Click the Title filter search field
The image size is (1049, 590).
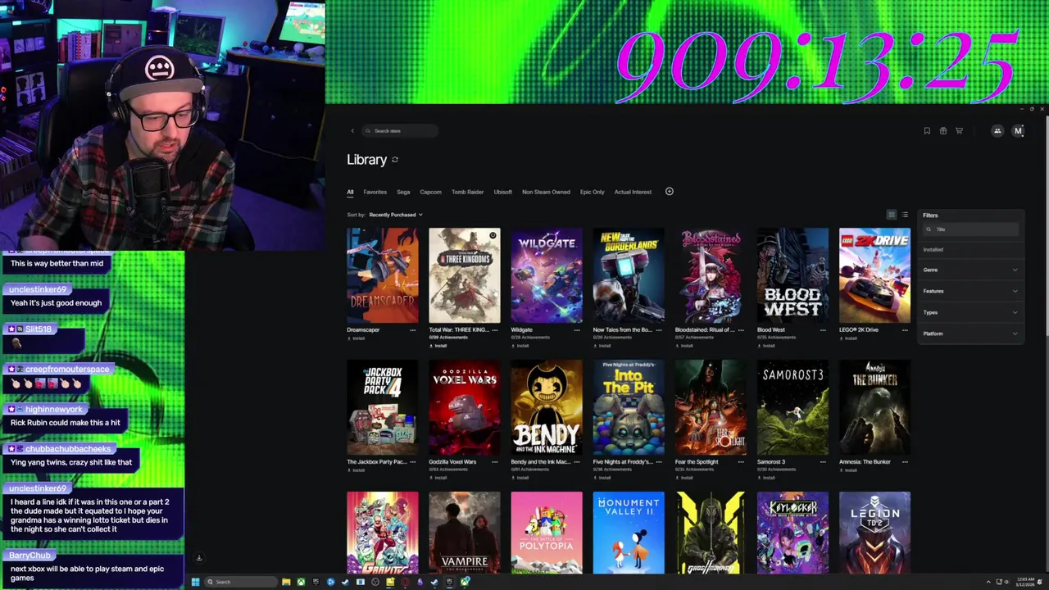[x=970, y=229]
